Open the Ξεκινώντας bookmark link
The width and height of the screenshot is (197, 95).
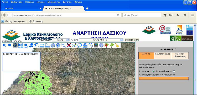coord(36,21)
